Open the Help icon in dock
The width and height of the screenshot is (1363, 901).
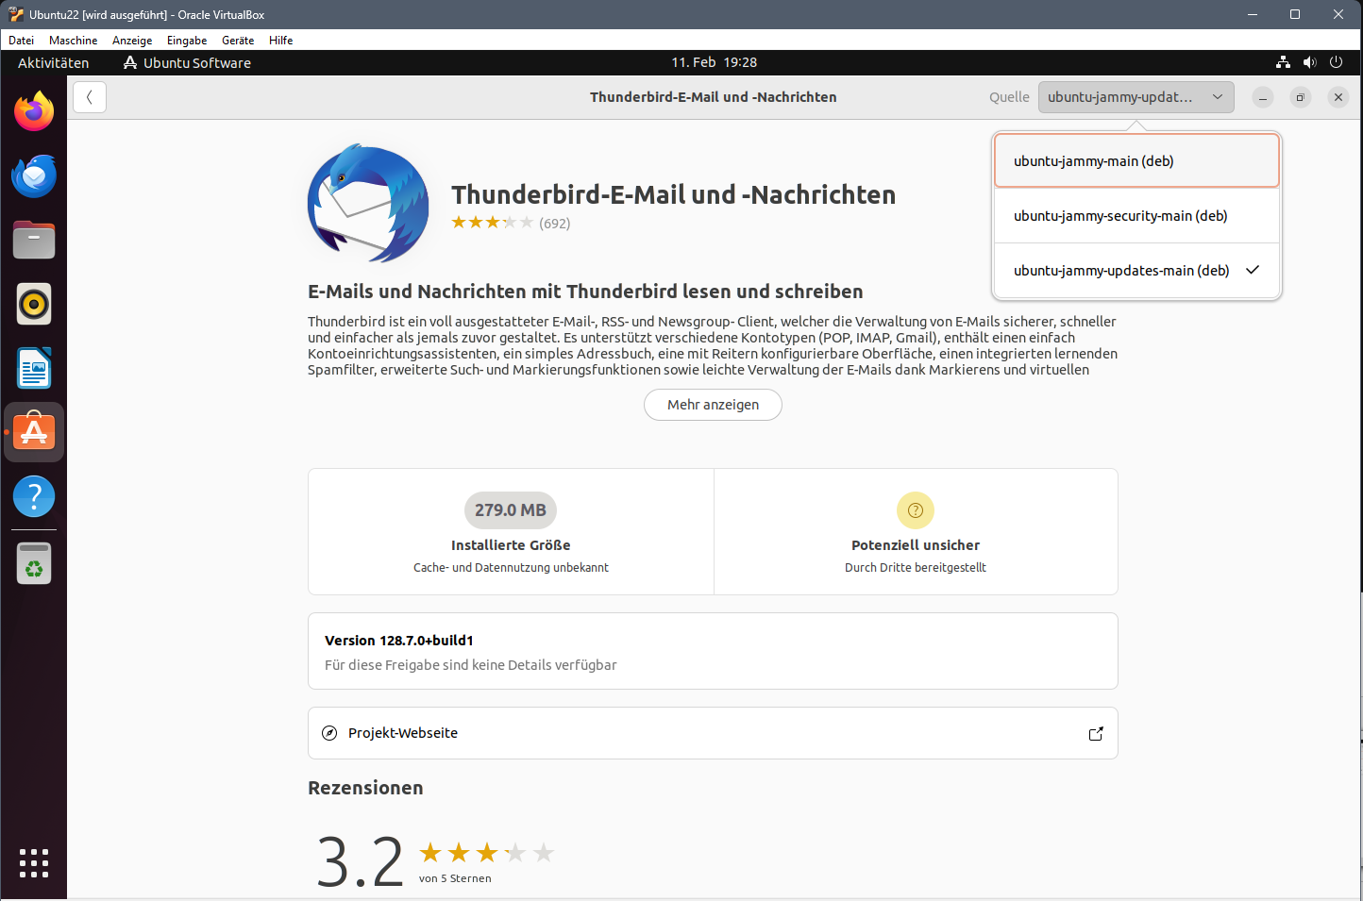coord(34,496)
